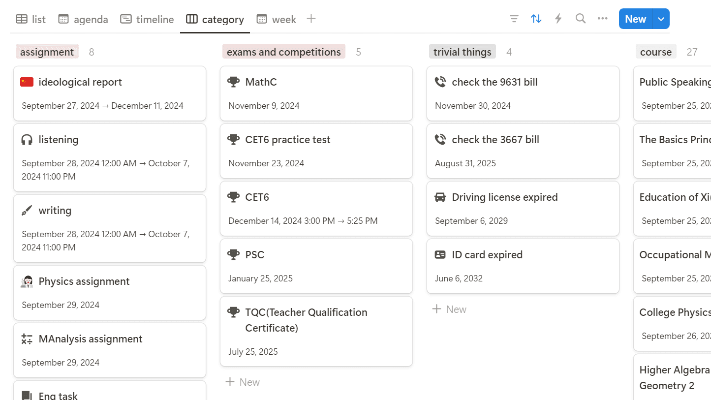The width and height of the screenshot is (711, 400).
Task: Click the course group label
Action: pyautogui.click(x=656, y=52)
